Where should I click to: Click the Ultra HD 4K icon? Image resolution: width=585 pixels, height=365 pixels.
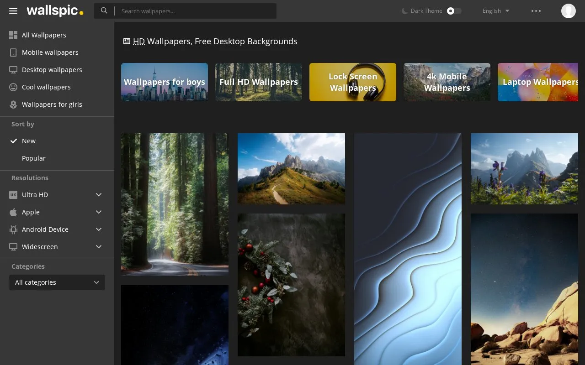click(x=13, y=195)
